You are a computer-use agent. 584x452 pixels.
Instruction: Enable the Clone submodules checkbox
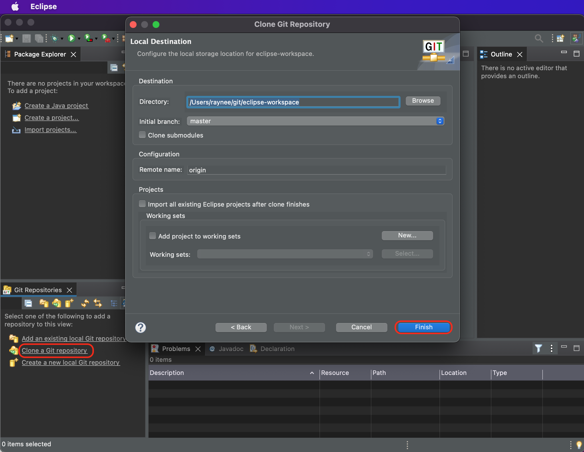(142, 135)
